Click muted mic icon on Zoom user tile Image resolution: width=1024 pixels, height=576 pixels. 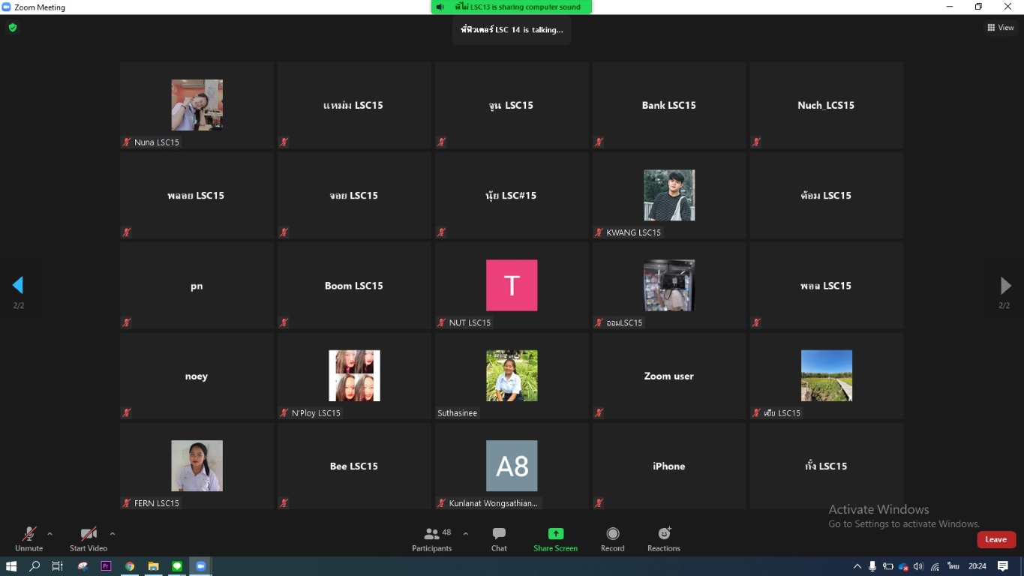[x=599, y=412]
